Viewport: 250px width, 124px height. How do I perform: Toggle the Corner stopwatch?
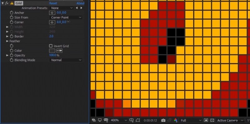click(x=12, y=22)
